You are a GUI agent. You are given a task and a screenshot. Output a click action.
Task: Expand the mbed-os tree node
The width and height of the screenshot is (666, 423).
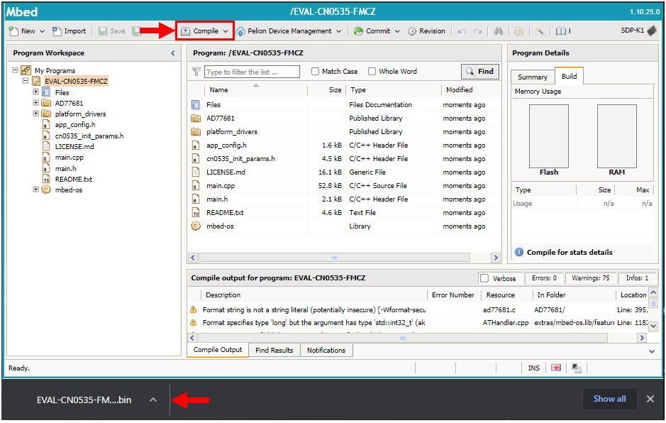coord(35,189)
